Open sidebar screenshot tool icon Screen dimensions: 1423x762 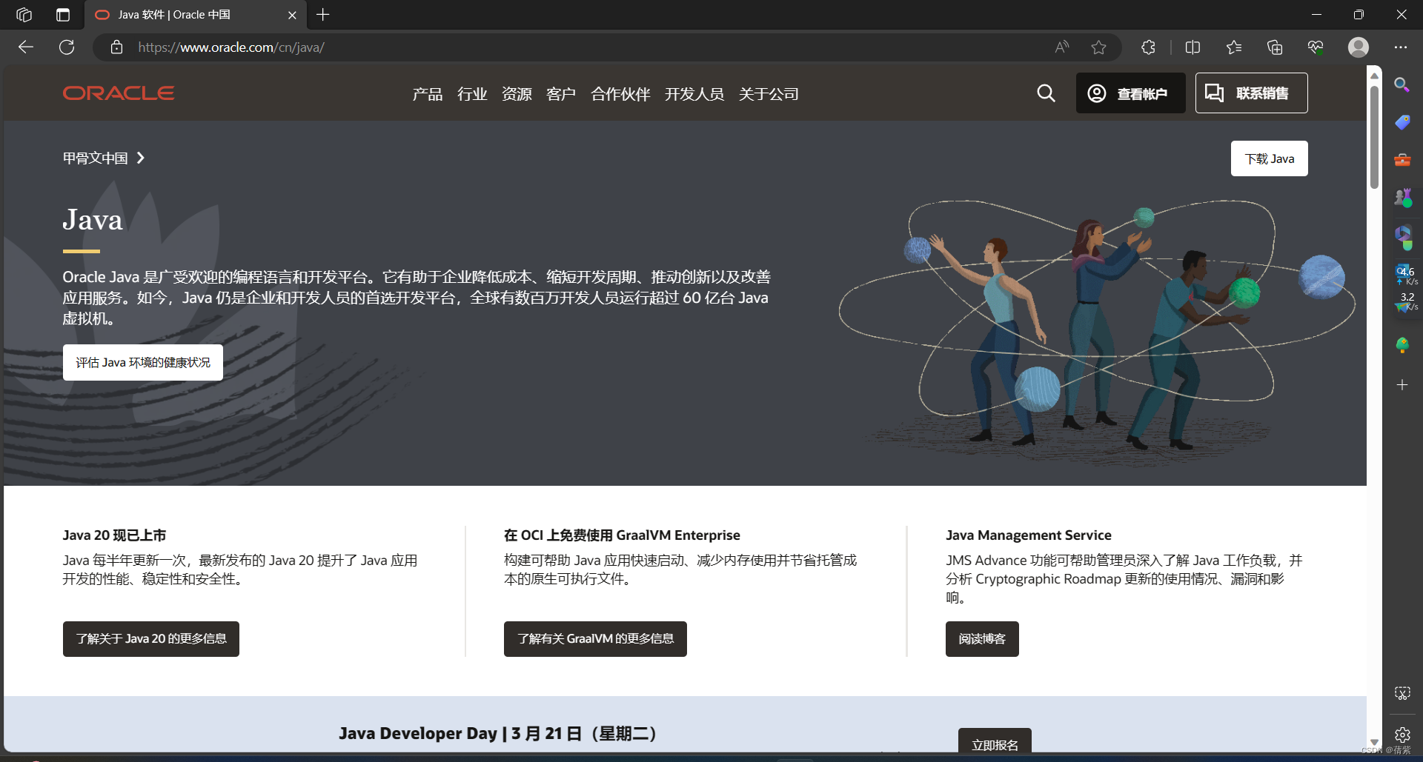pos(1402,693)
